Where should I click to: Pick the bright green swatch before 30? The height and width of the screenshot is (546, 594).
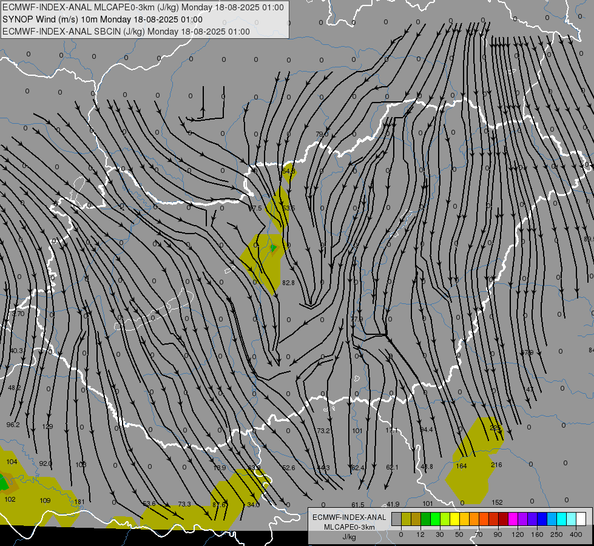coord(435,519)
